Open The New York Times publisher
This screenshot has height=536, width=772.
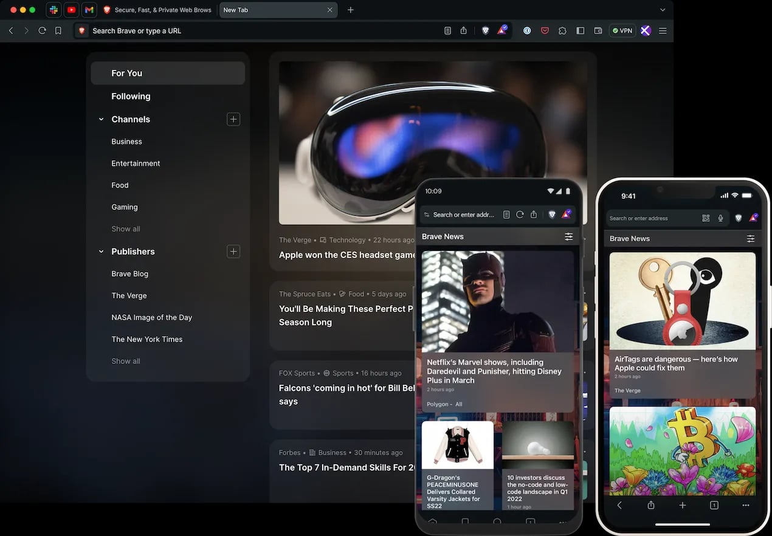click(146, 339)
